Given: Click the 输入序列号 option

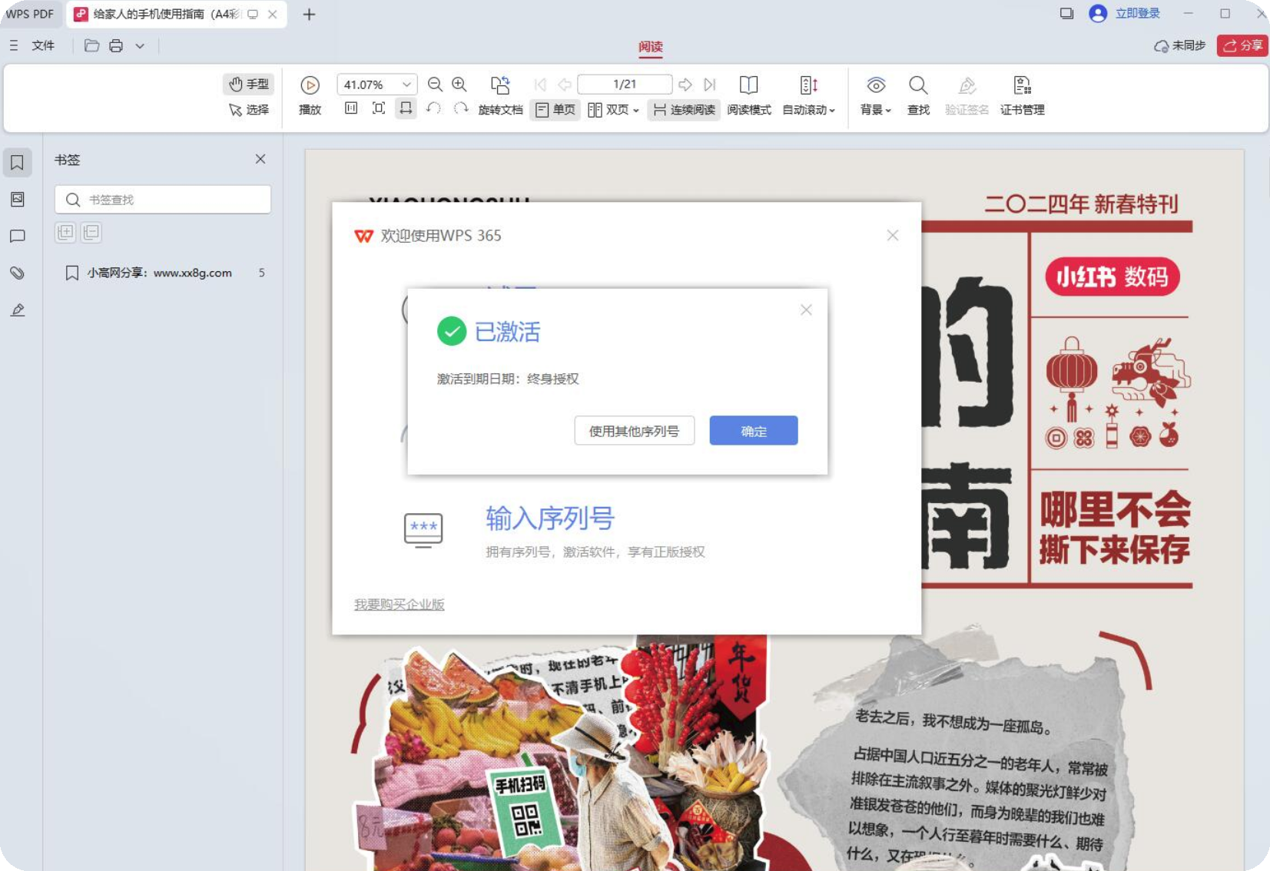Looking at the screenshot, I should point(550,518).
